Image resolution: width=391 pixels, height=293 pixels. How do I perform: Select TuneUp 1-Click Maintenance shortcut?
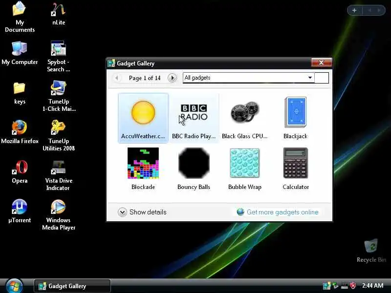pos(59,96)
